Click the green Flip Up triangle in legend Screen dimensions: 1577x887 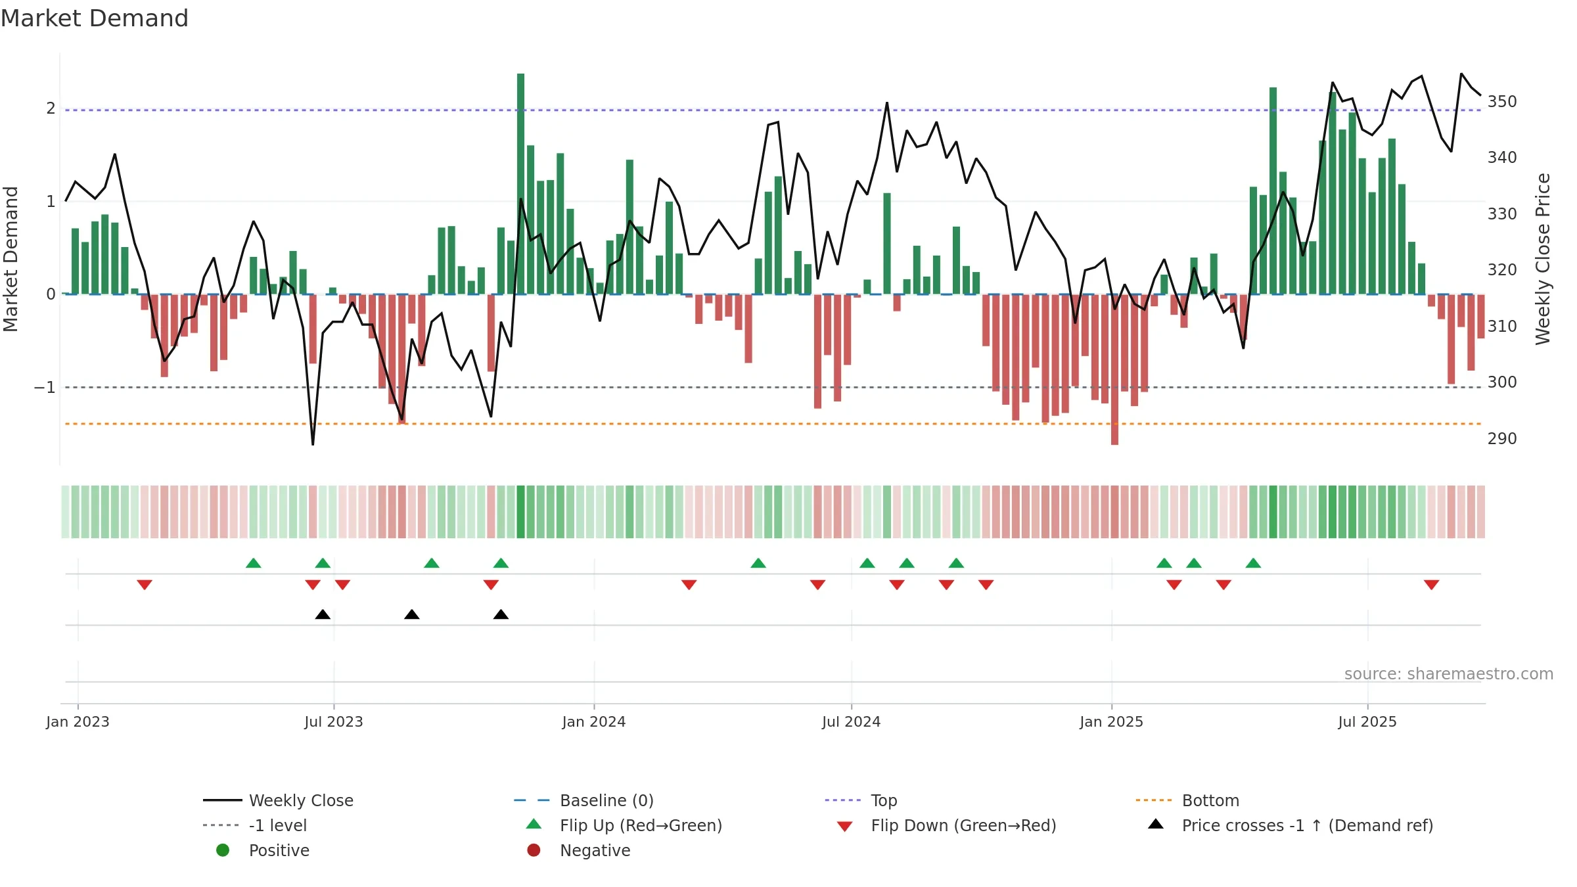click(x=534, y=824)
